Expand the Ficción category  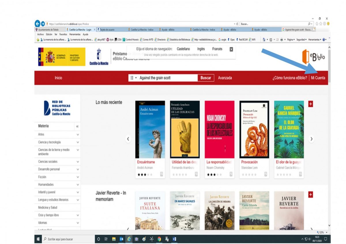click(x=78, y=177)
